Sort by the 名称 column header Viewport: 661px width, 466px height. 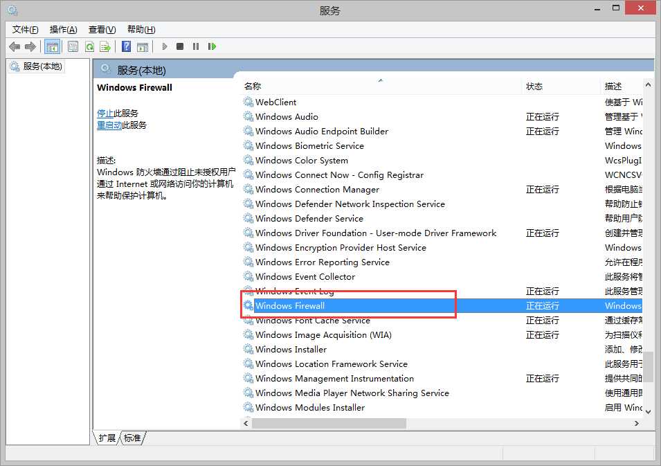pos(381,86)
